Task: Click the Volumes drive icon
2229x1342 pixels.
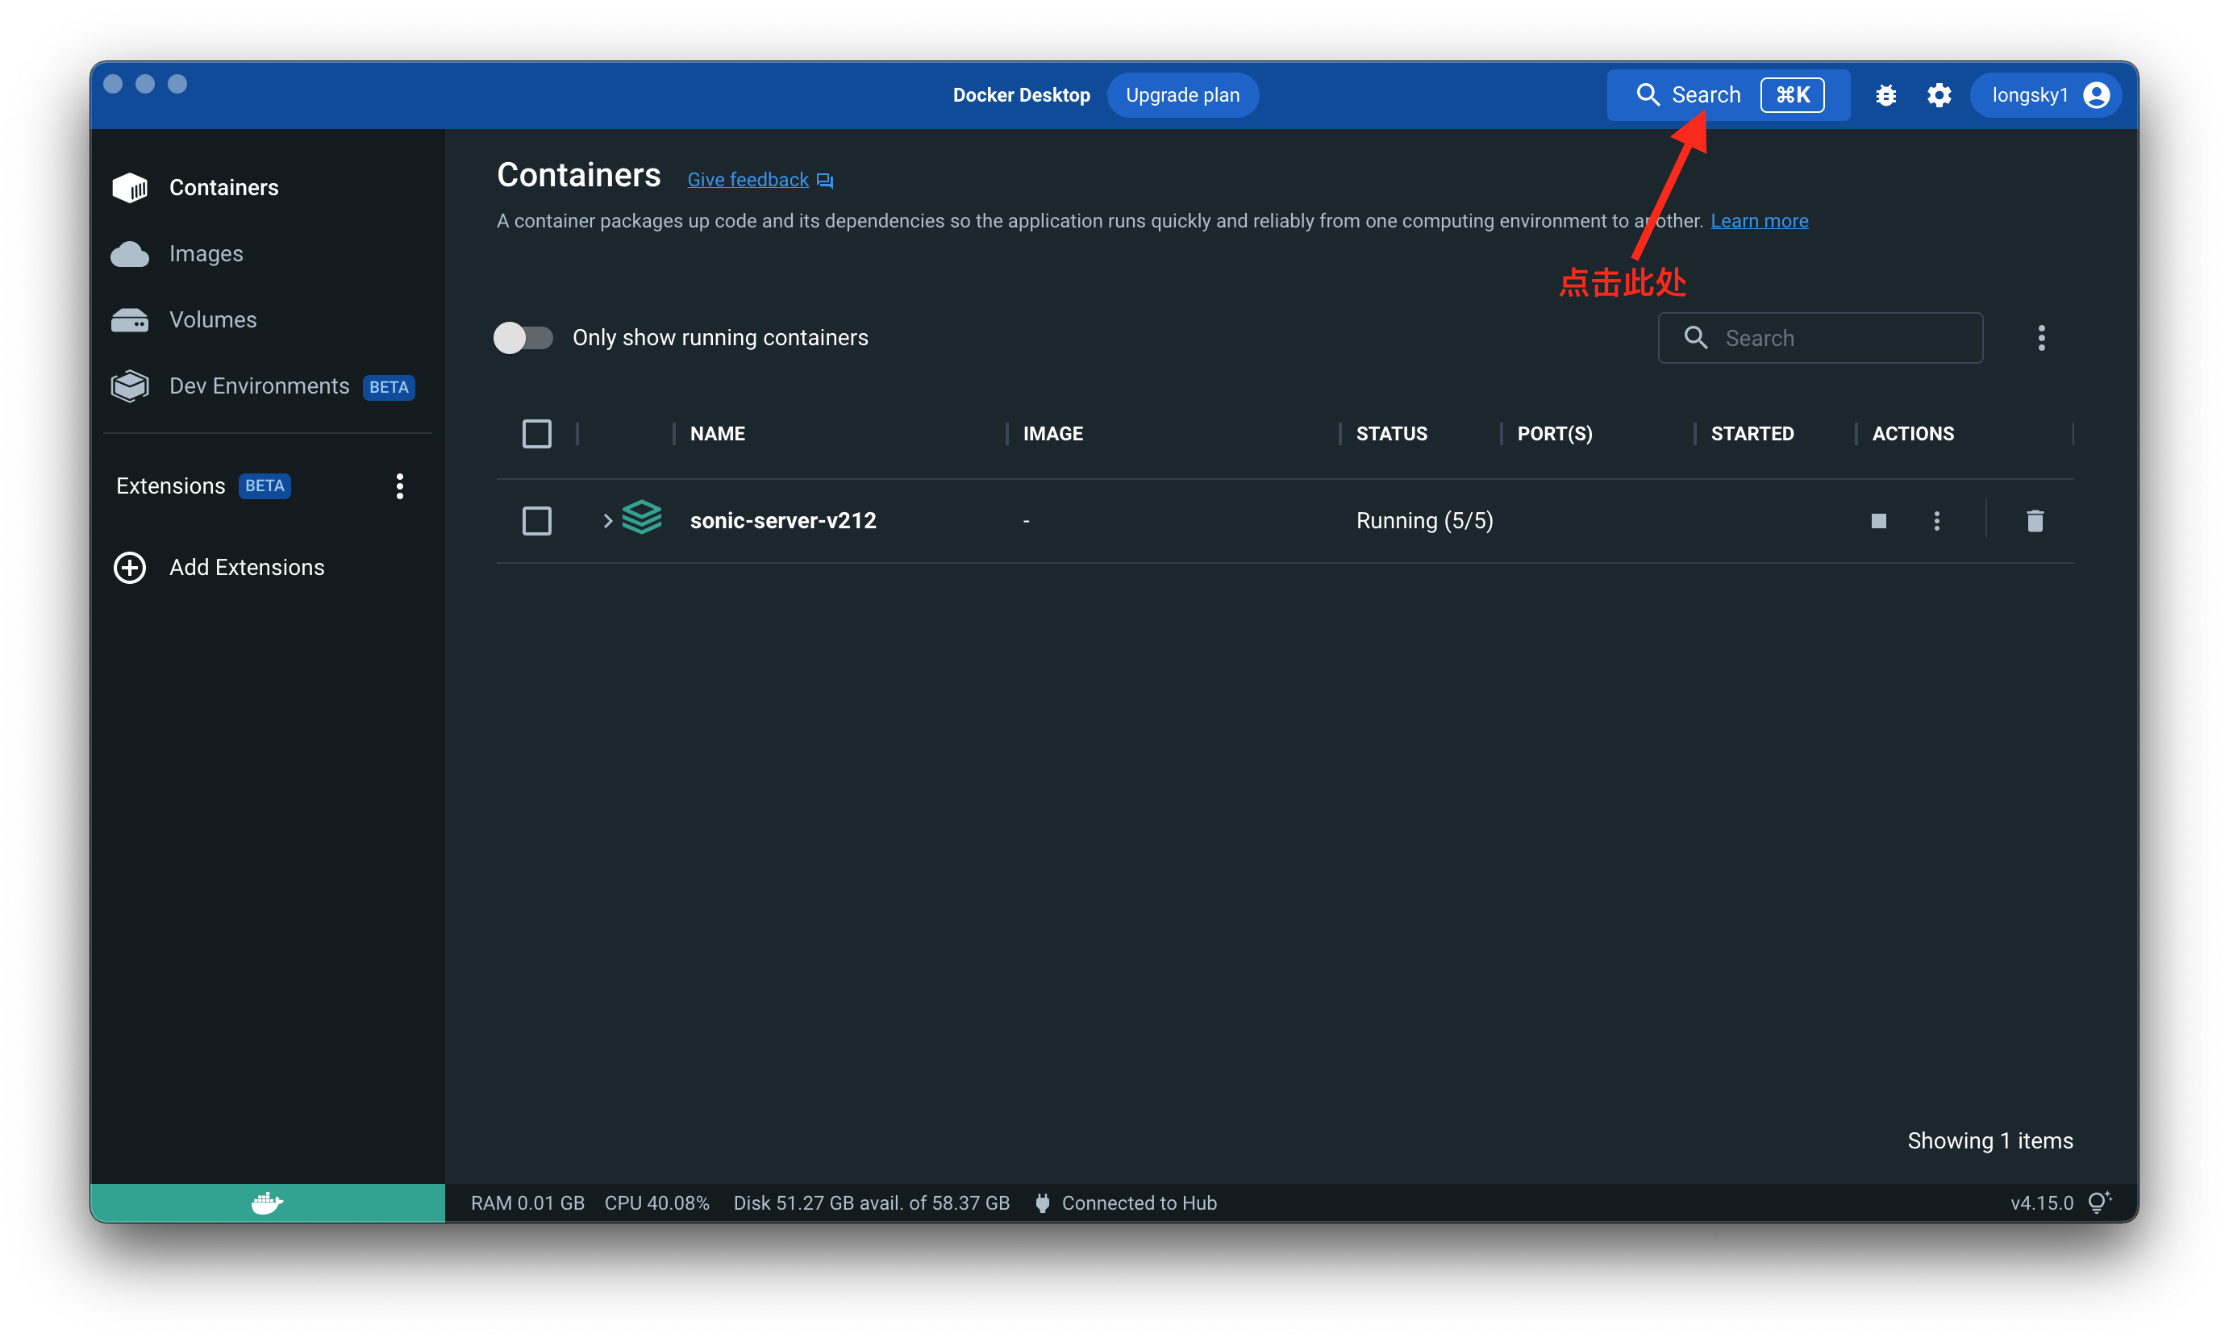Action: click(x=129, y=320)
